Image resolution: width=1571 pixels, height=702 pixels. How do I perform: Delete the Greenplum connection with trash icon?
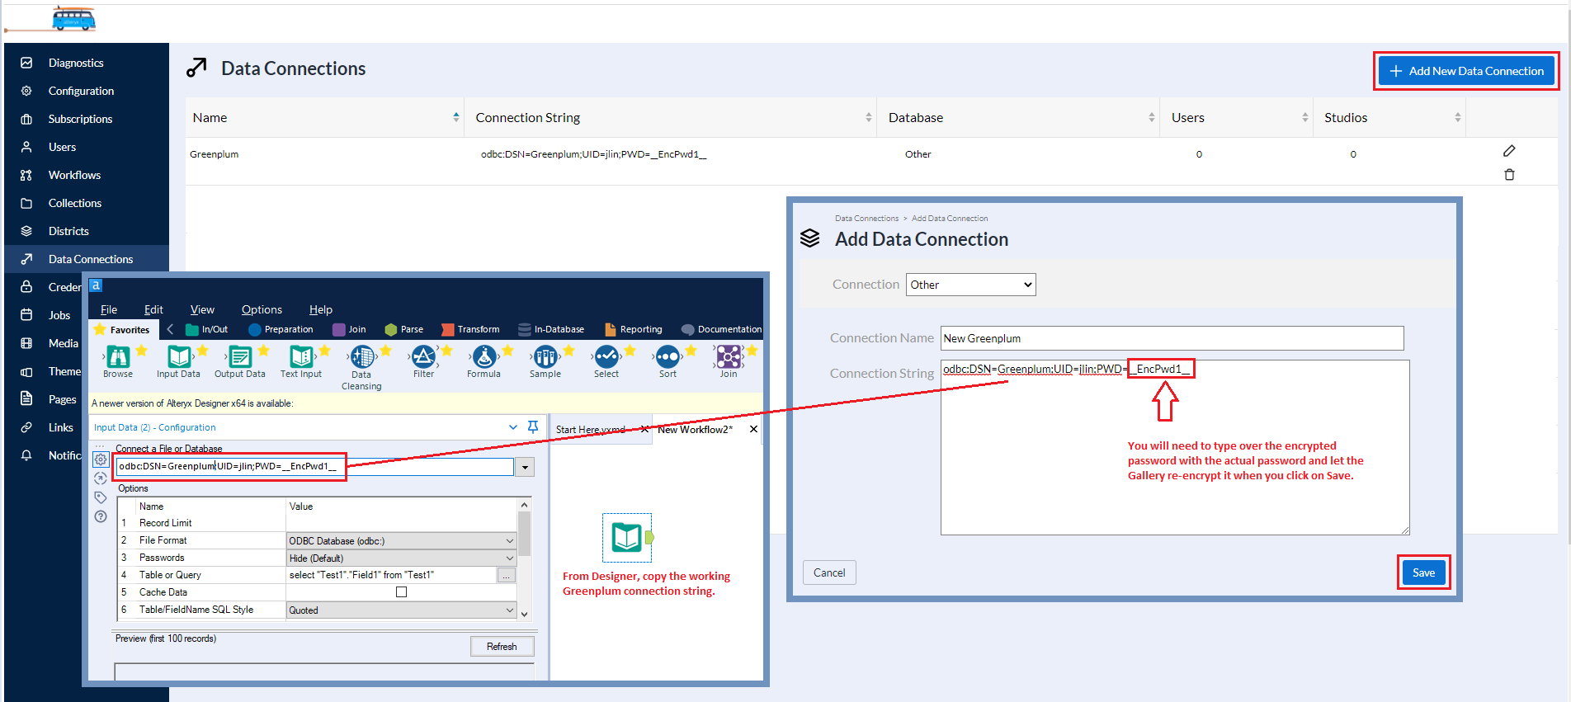(1509, 175)
